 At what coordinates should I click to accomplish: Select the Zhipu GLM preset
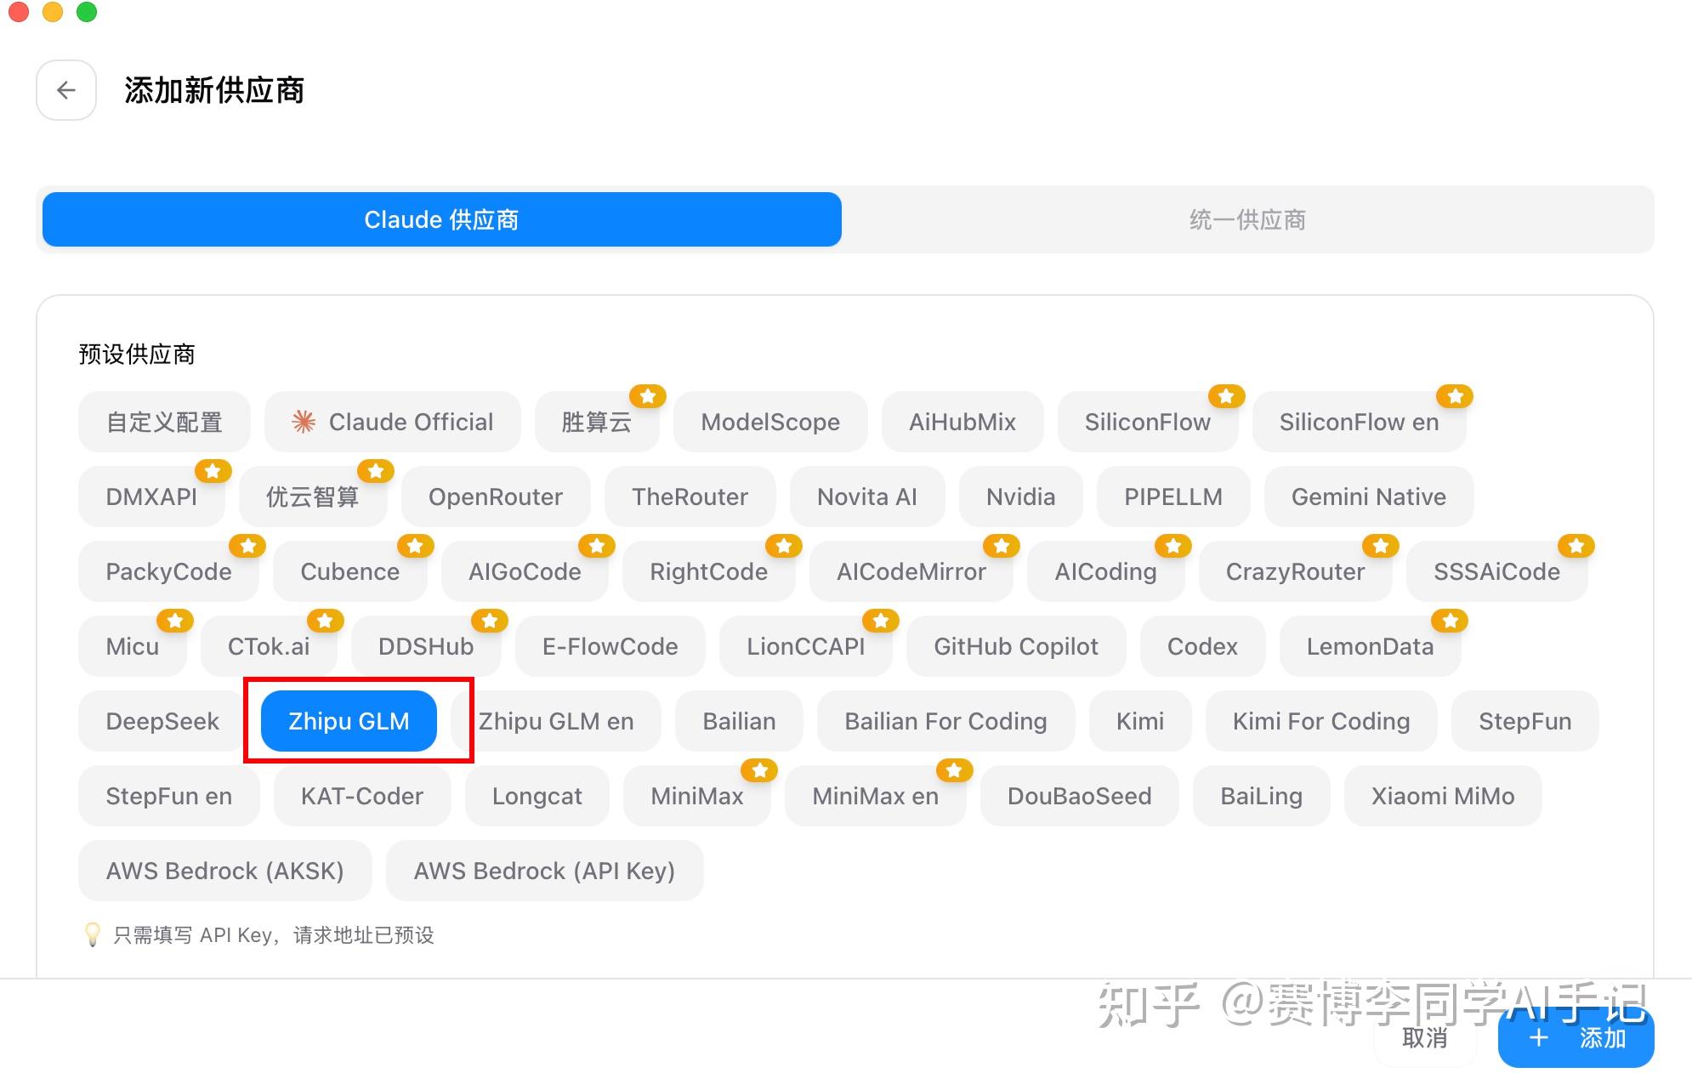point(349,721)
